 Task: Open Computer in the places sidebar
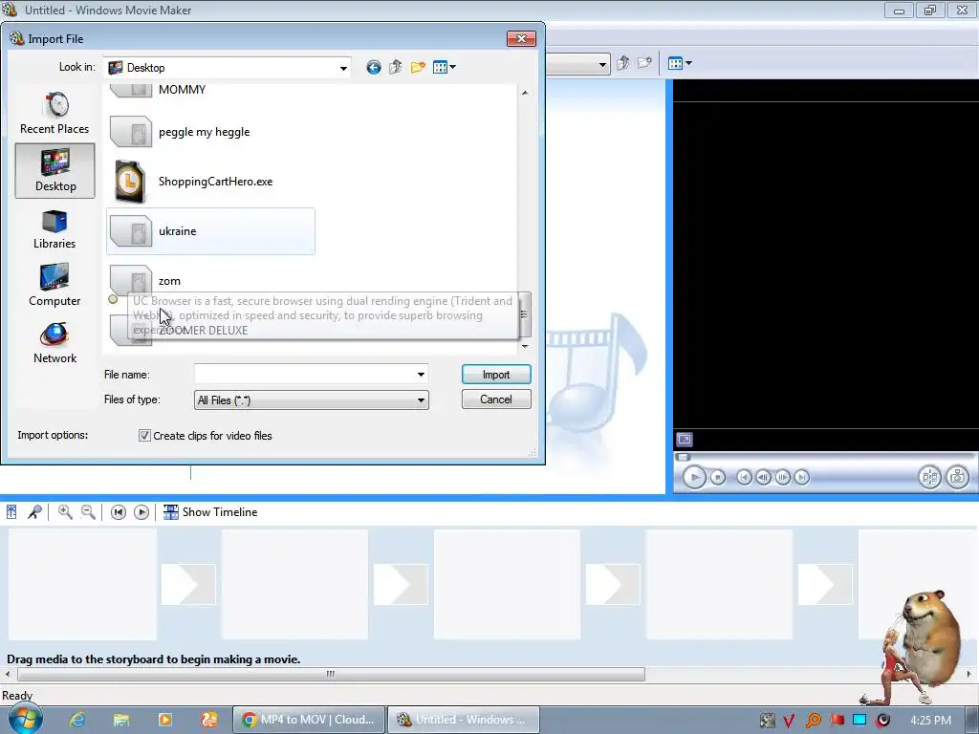[x=54, y=285]
